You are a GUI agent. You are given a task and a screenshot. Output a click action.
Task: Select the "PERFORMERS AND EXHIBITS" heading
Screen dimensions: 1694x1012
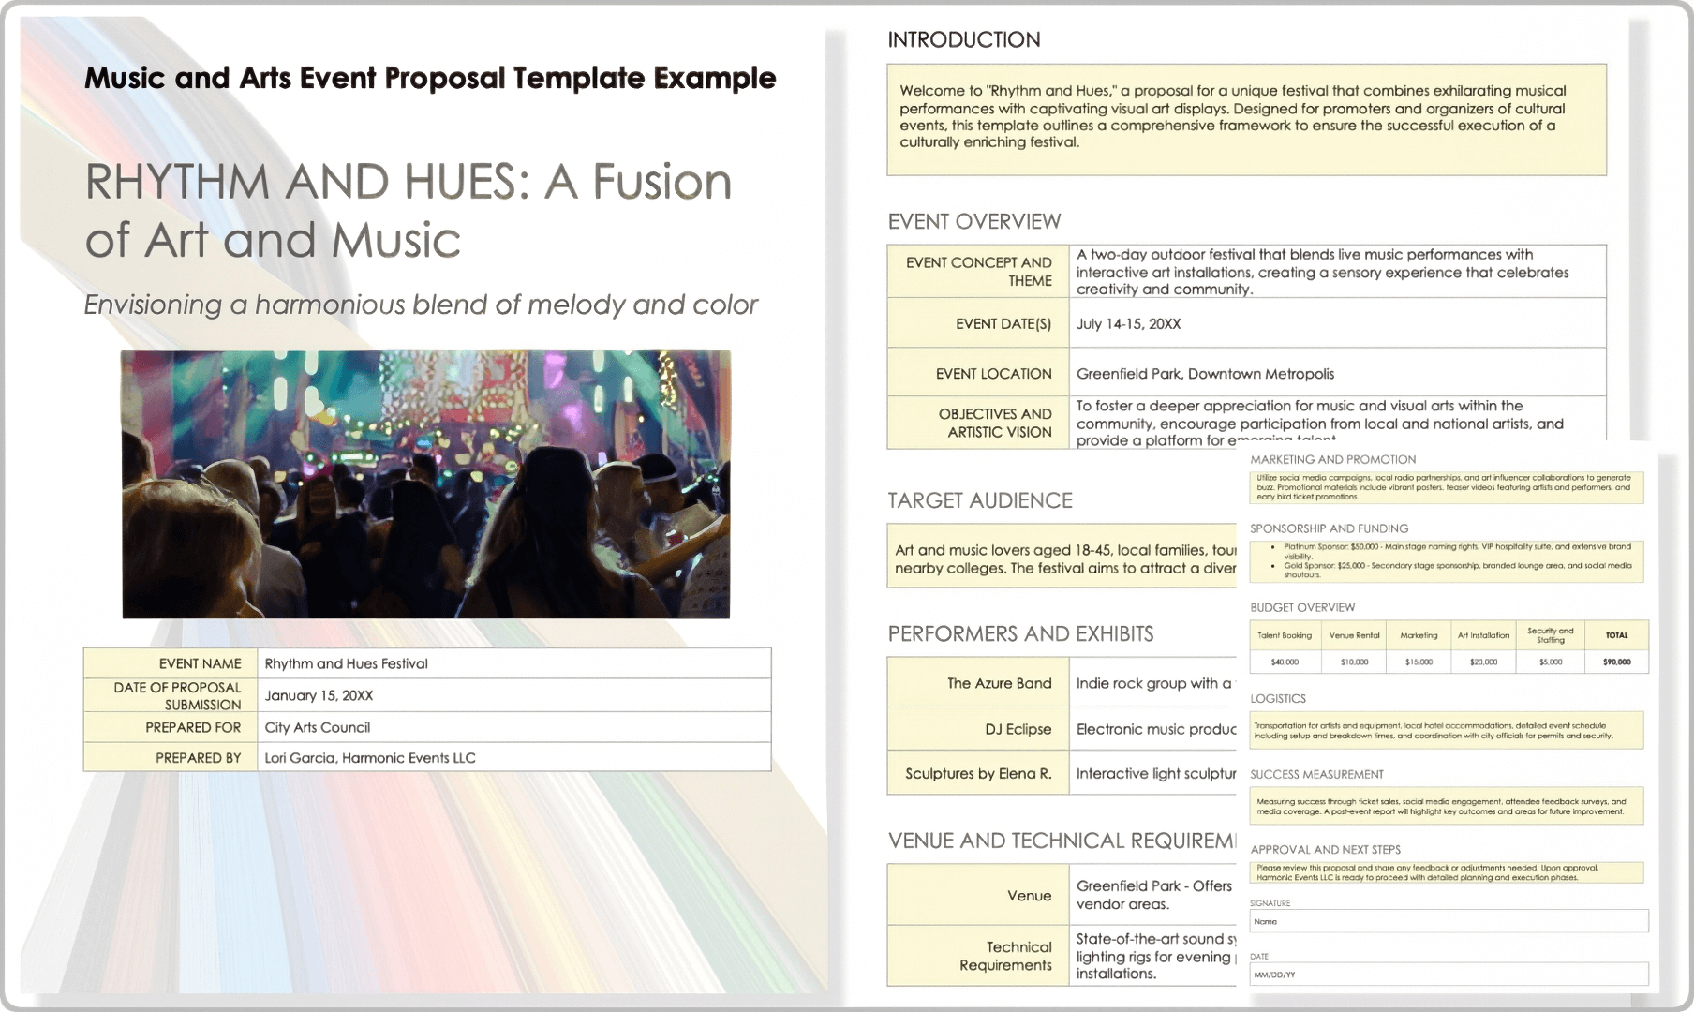1020,633
